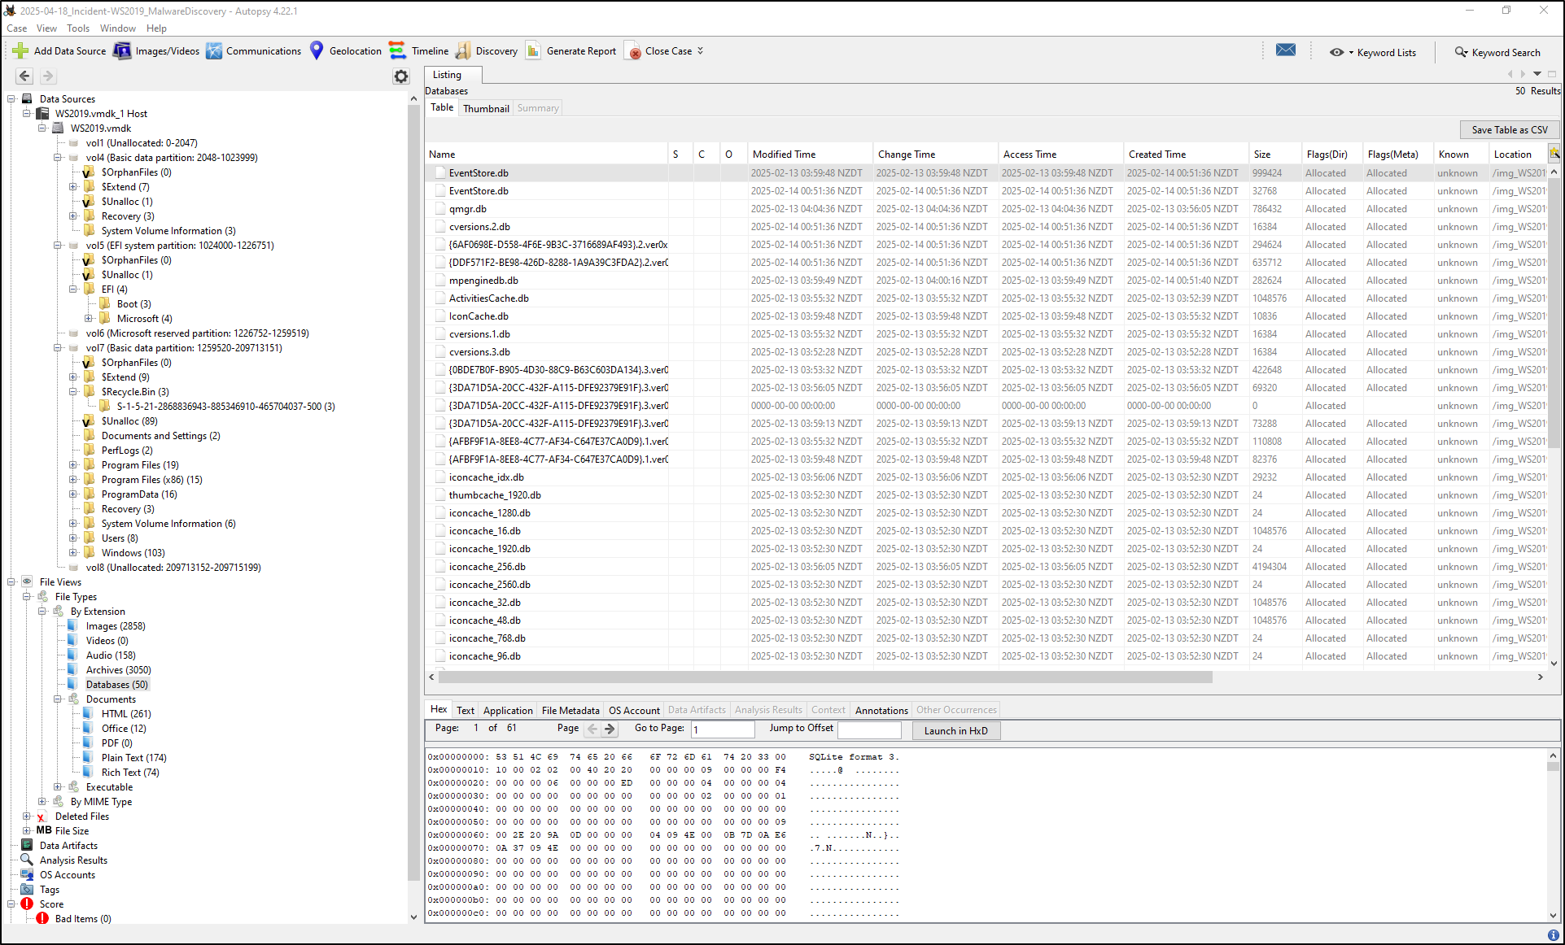Select Plain Text (174) in tree
Image resolution: width=1565 pixels, height=945 pixels.
click(x=133, y=758)
